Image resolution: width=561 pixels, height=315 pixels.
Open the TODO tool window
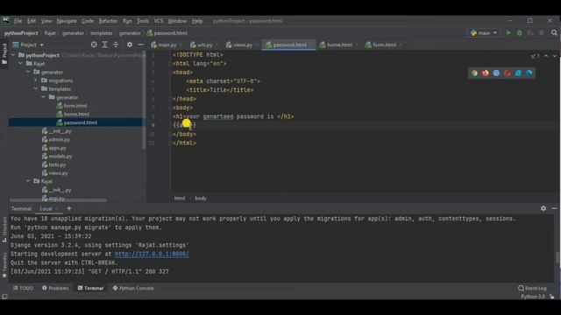tap(24, 288)
